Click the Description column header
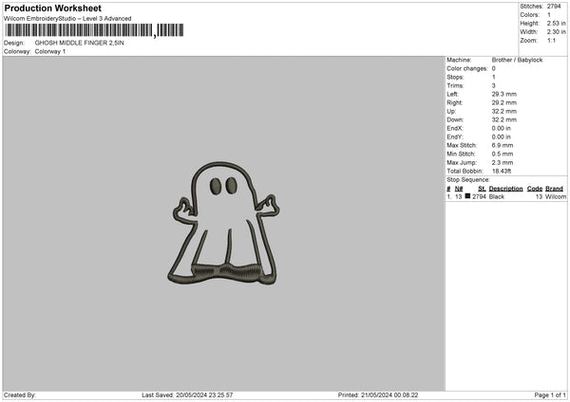The height and width of the screenshot is (402, 570). tap(505, 189)
